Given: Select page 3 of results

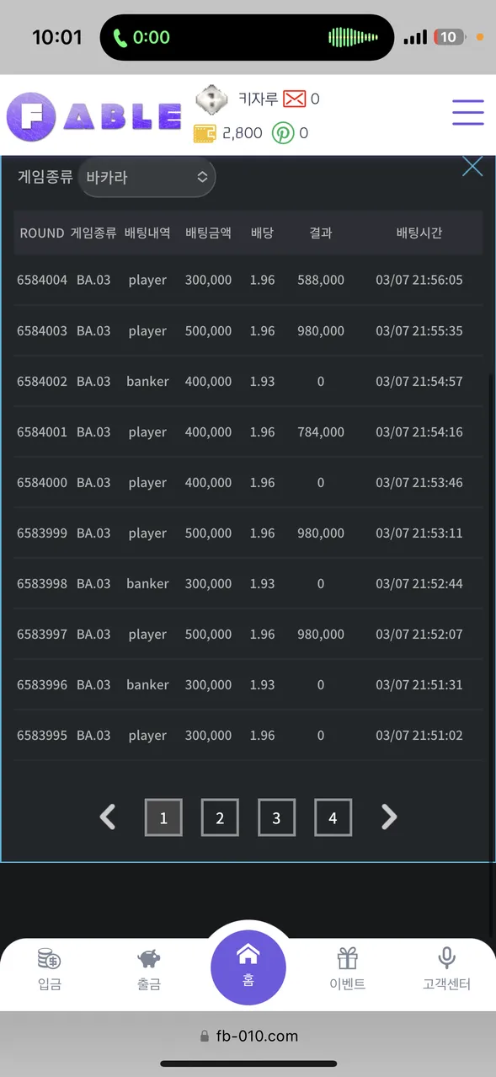Looking at the screenshot, I should point(276,817).
